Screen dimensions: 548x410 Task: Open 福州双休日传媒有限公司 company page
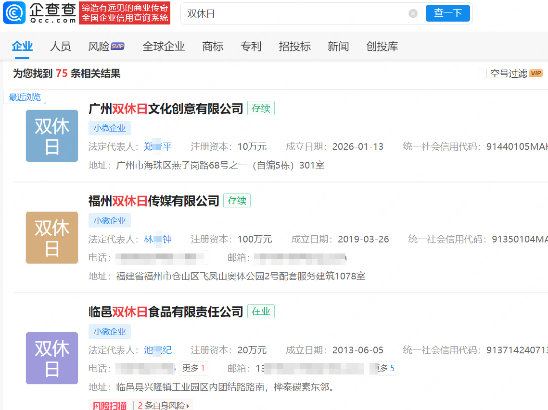pos(154,201)
